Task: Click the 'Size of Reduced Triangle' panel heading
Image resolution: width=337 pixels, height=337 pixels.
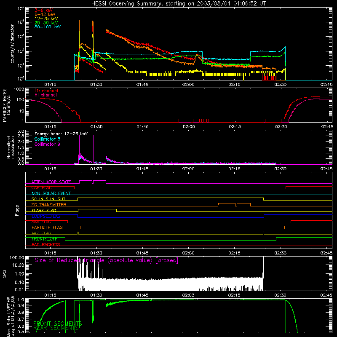Action: click(x=107, y=260)
